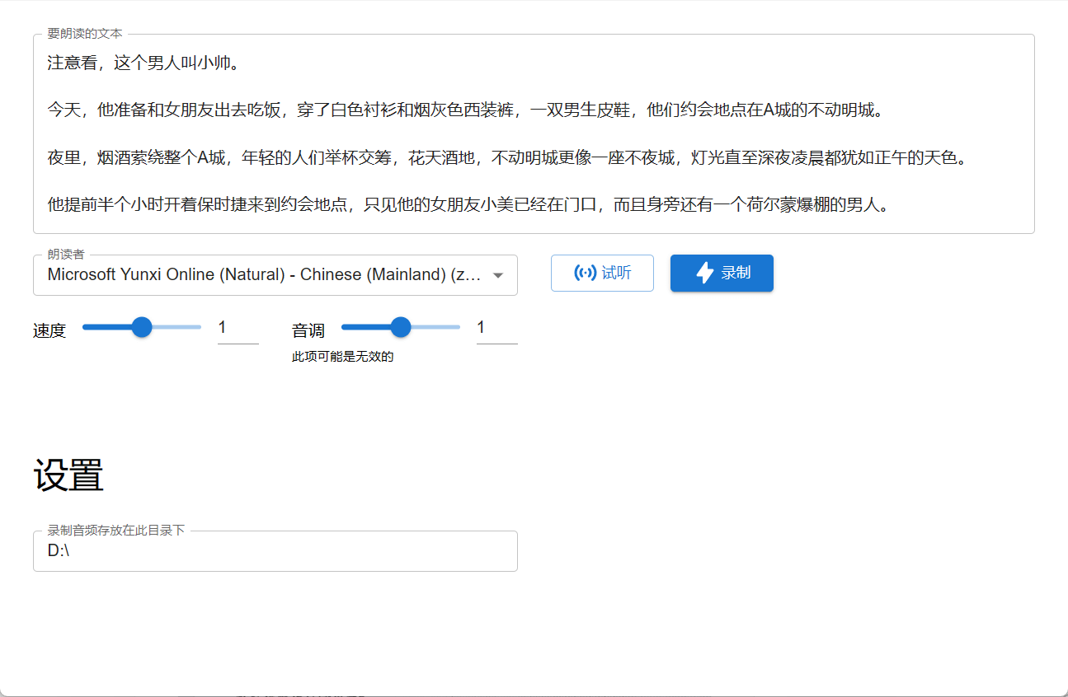
Task: Click the dropdown arrow next to Microsoft Yunxi voice
Action: (x=498, y=275)
